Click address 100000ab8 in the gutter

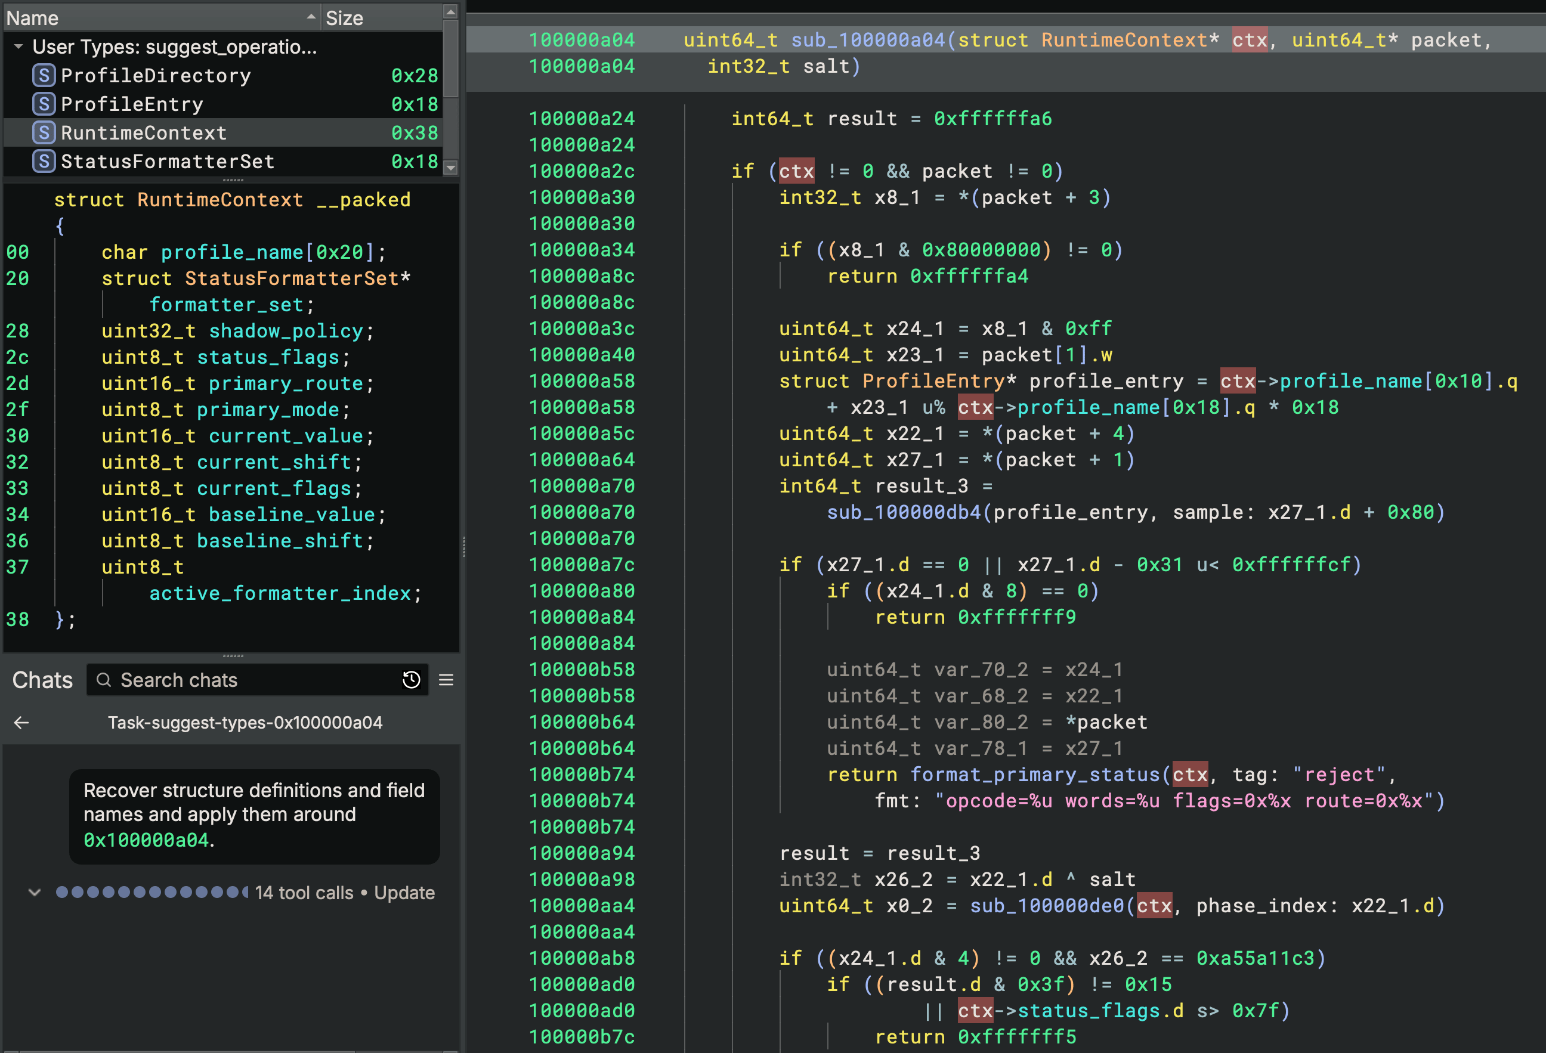point(582,958)
